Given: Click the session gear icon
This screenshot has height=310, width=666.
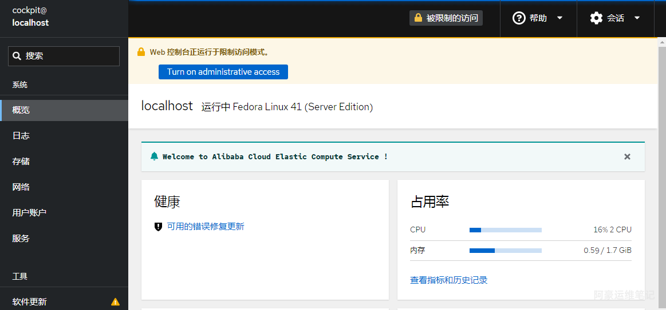Looking at the screenshot, I should tap(596, 18).
